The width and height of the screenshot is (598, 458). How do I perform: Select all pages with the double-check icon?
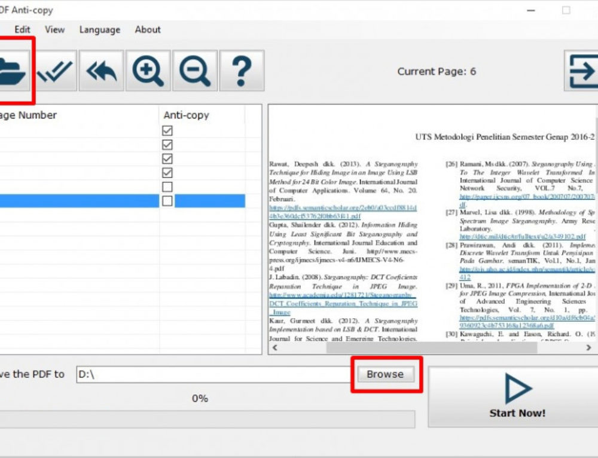[x=54, y=70]
